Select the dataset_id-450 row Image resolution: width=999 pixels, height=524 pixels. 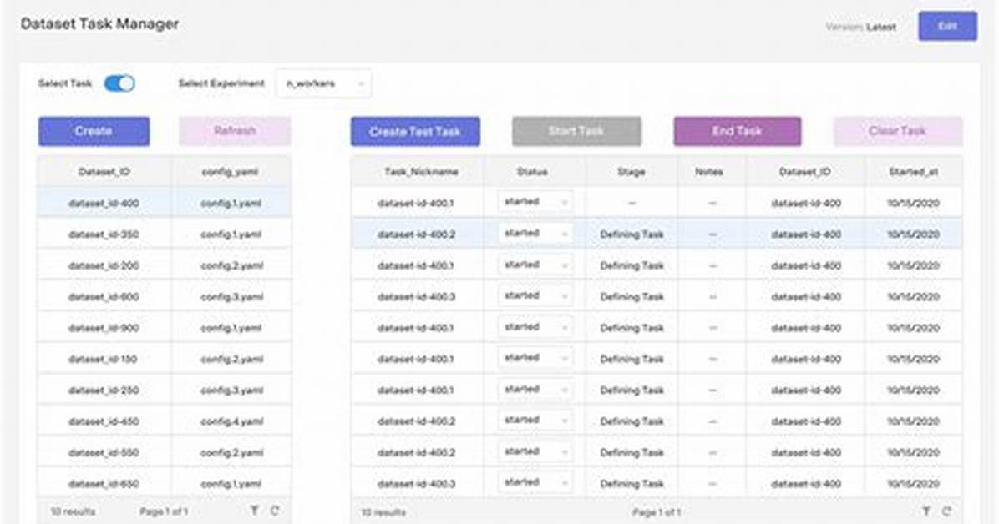[x=165, y=421]
